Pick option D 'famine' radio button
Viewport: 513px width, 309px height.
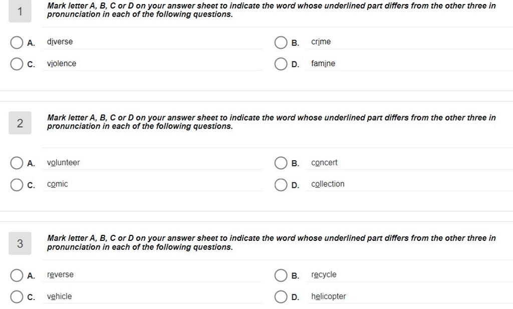click(281, 64)
